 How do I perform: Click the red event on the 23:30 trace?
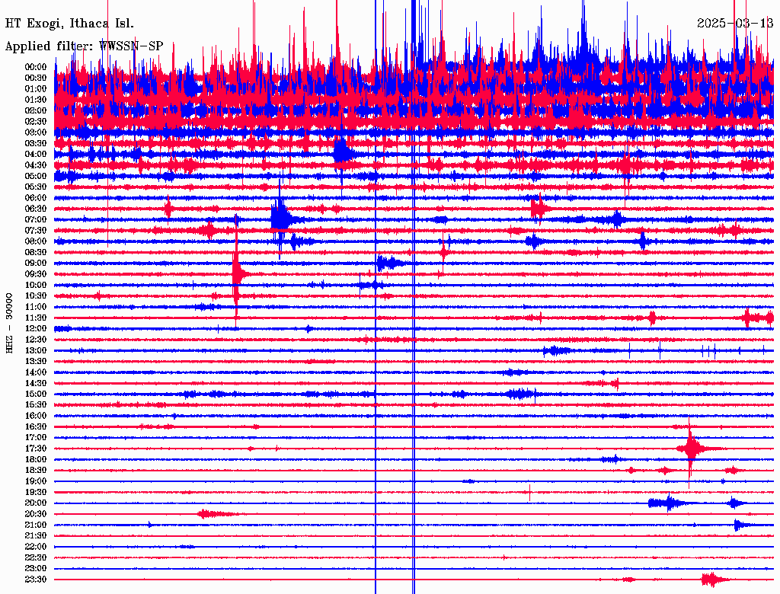coord(711,580)
